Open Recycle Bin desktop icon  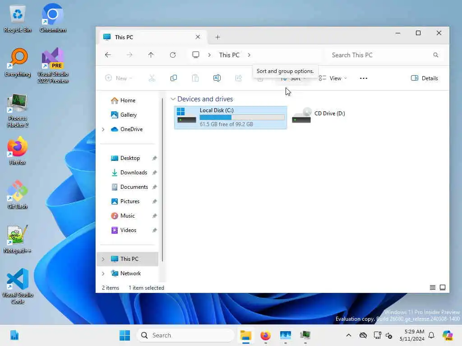[x=18, y=19]
